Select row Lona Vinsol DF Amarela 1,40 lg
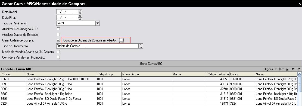The width and height of the screenshot is (302, 106). pos(149,104)
